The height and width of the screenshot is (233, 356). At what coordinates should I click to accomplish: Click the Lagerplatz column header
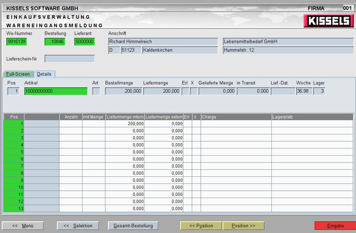coord(312,117)
